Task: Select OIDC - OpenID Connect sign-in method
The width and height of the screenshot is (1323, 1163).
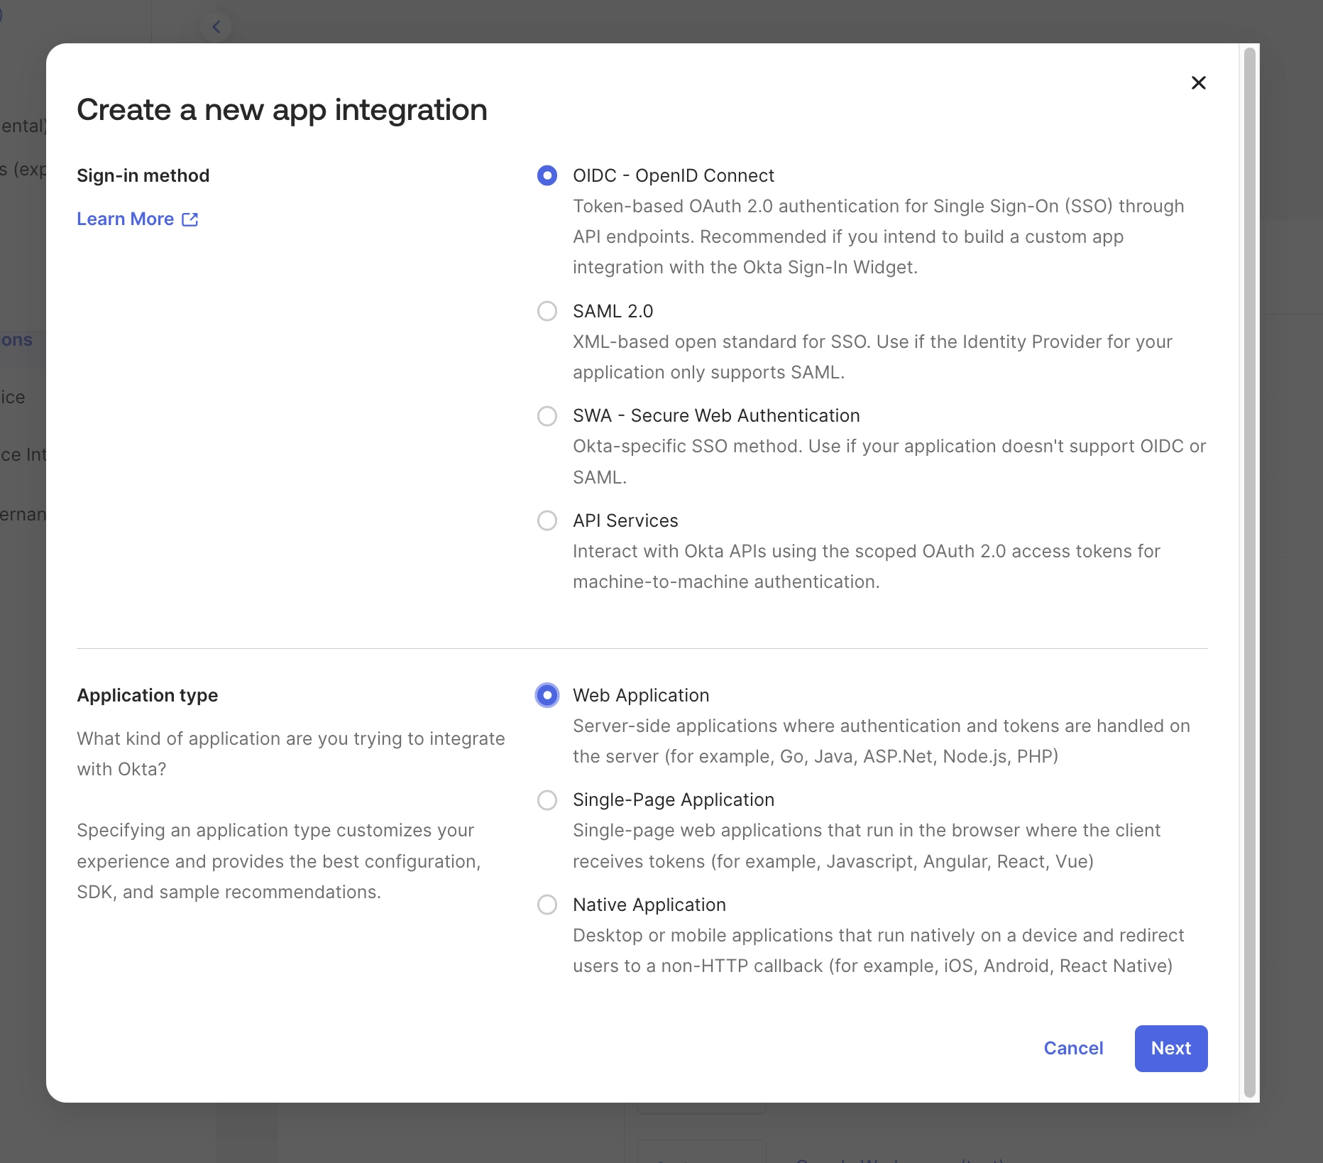Action: pos(547,175)
